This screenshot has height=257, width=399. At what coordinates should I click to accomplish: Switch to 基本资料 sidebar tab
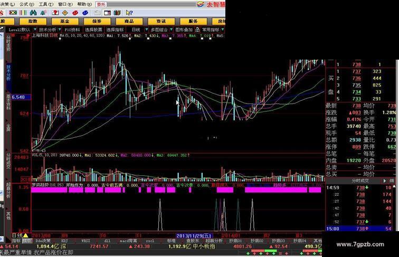[x=8, y=102]
